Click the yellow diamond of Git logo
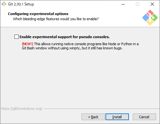Viewport: 160px width, 124px height. coord(150,22)
